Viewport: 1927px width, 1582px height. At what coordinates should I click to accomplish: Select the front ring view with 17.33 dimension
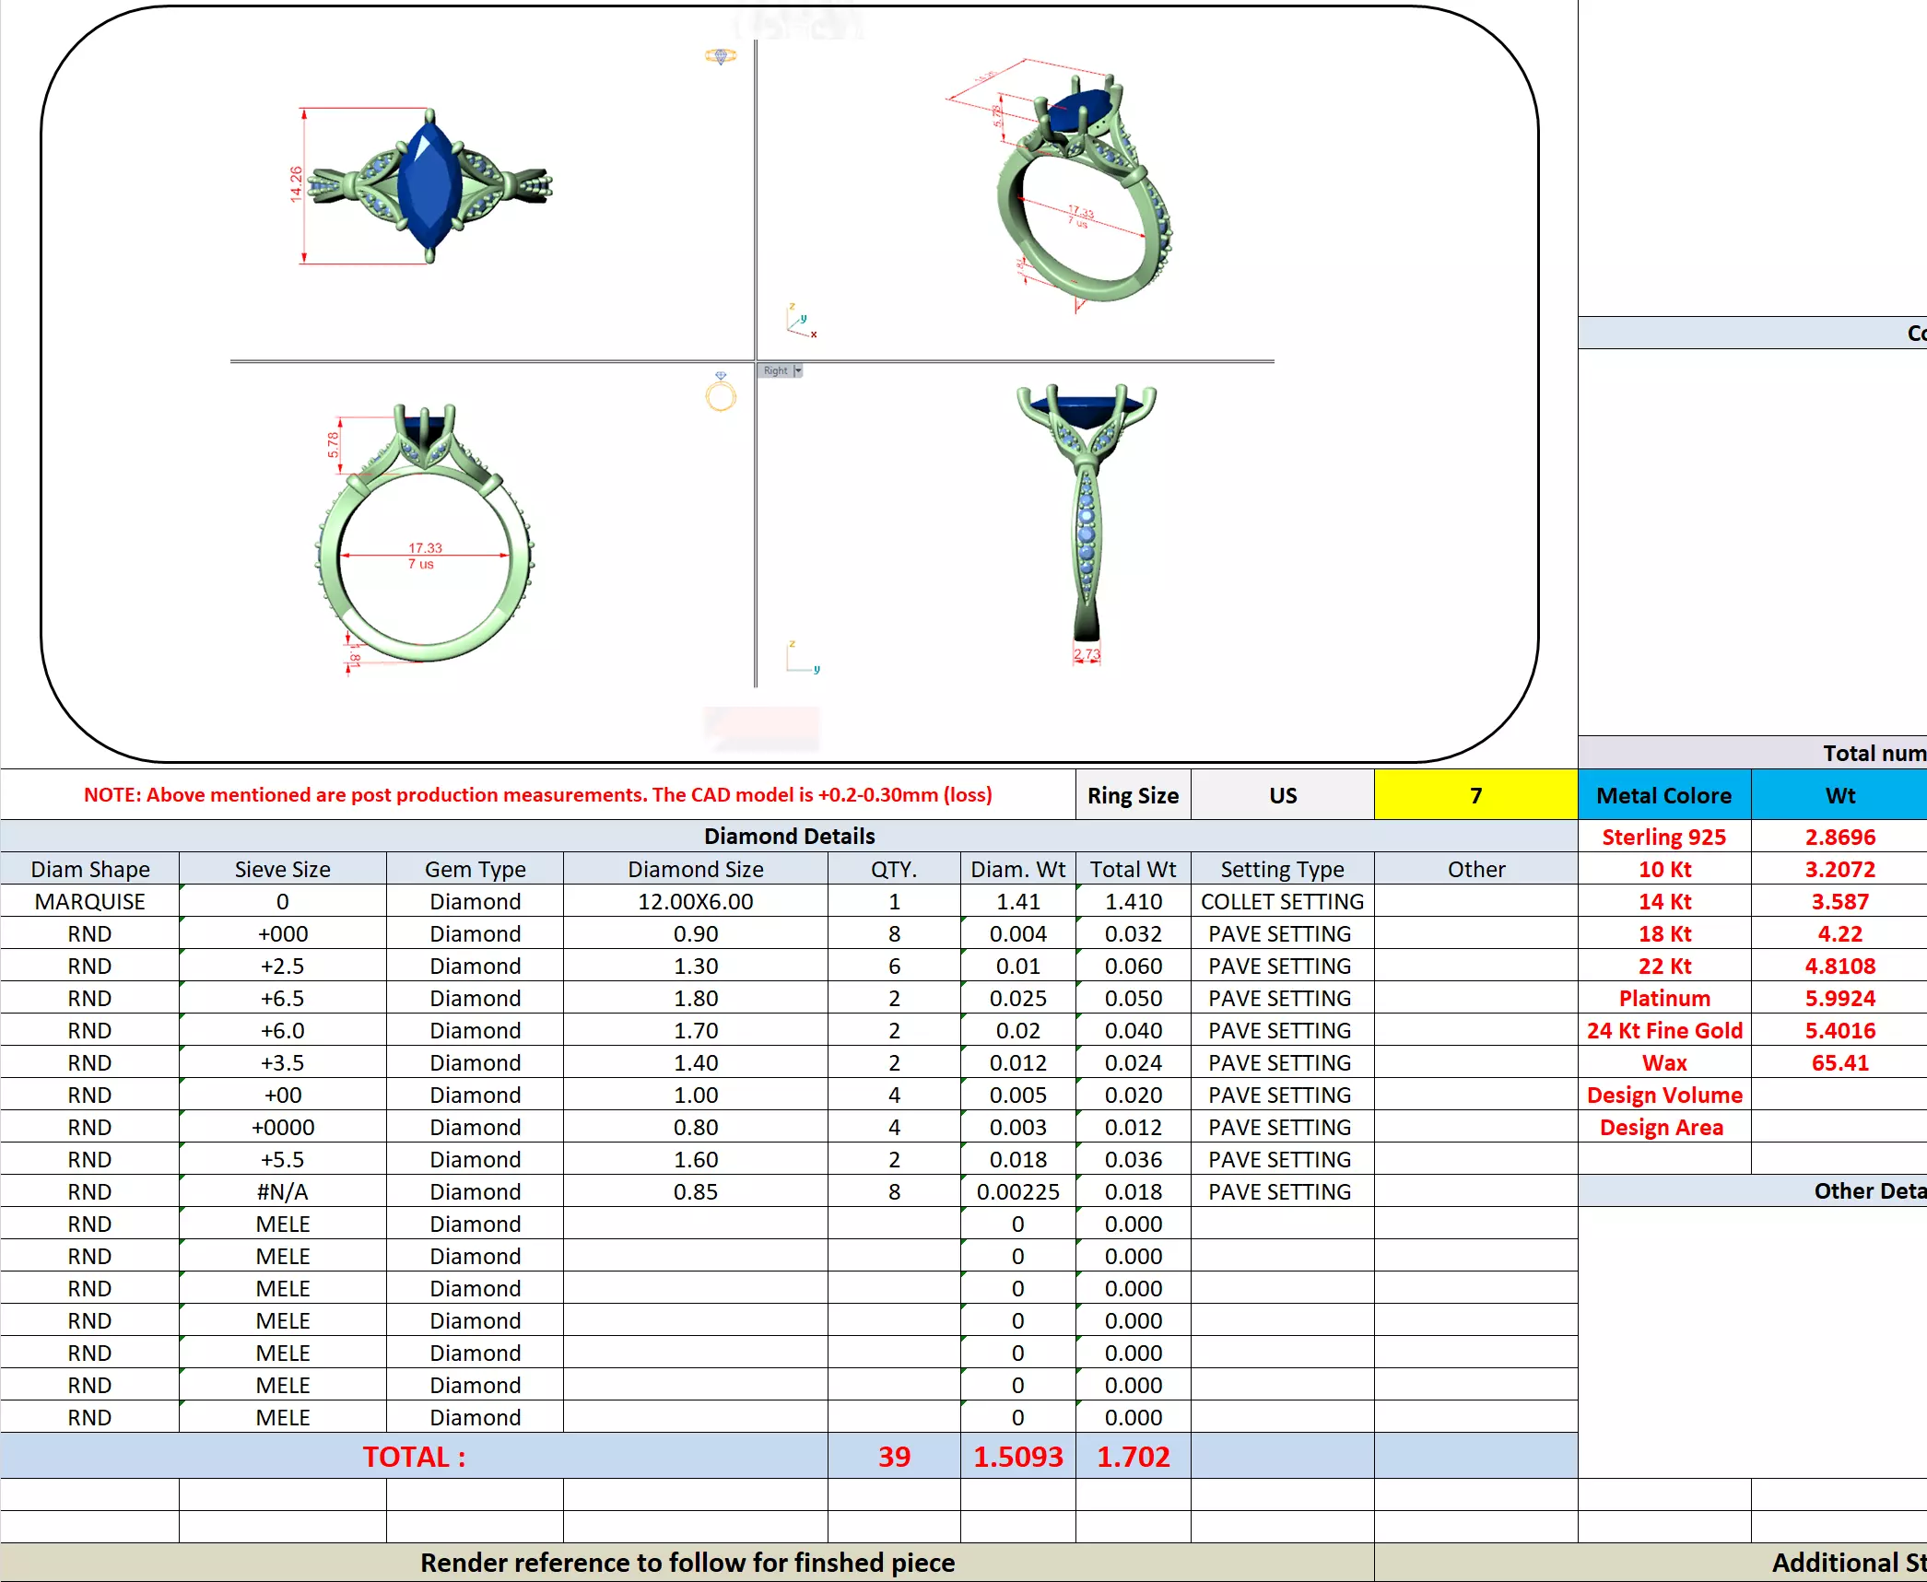[x=426, y=537]
